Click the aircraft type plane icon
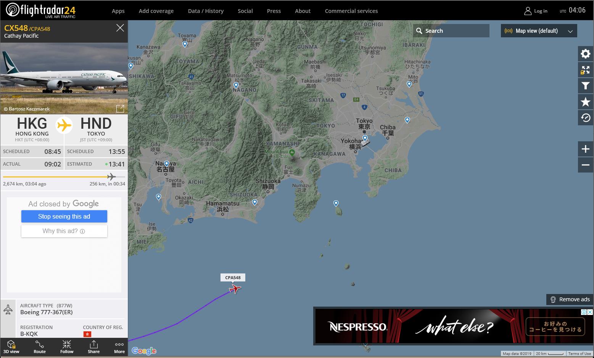 (8, 309)
